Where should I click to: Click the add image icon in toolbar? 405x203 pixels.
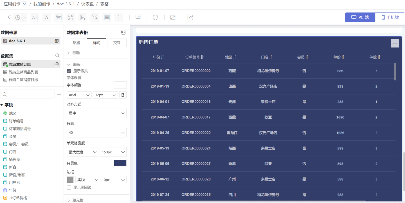tap(35, 17)
